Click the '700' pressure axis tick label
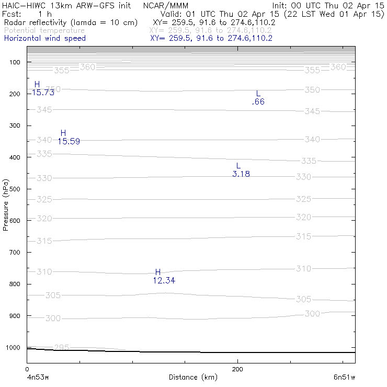Viewport: 387px width, 387px height. (15, 252)
